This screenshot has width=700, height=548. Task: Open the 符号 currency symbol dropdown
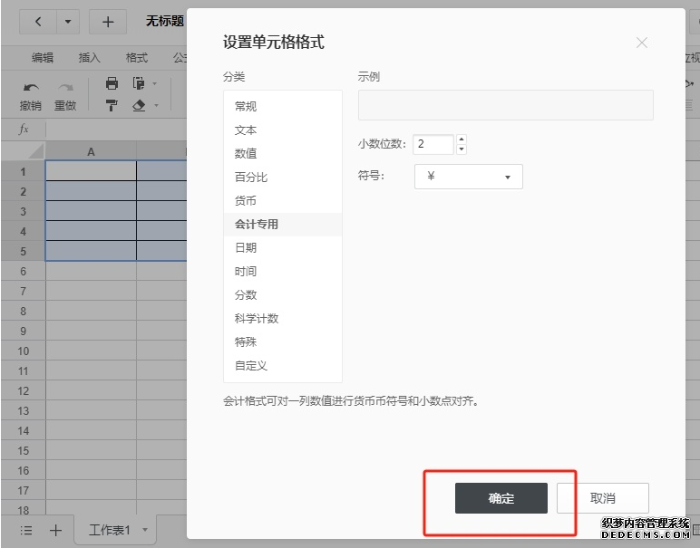coord(468,177)
